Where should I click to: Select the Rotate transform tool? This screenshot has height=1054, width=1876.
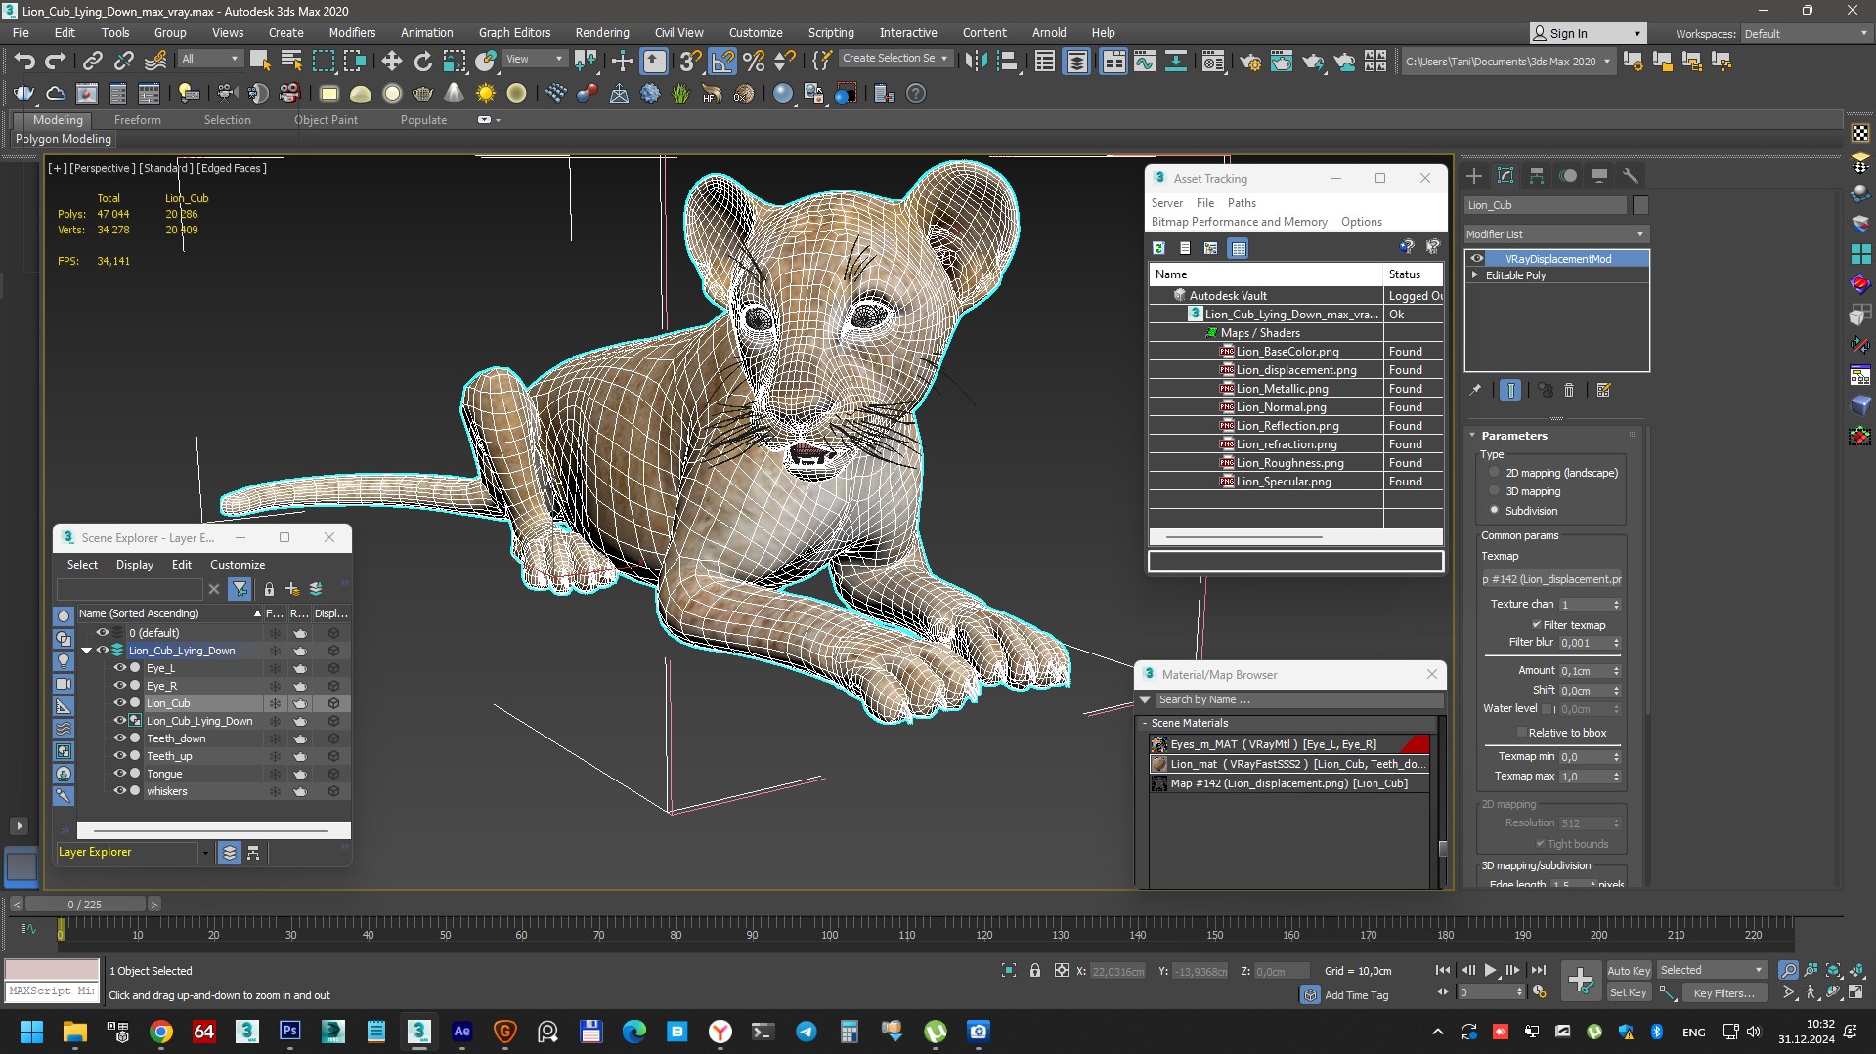point(422,62)
